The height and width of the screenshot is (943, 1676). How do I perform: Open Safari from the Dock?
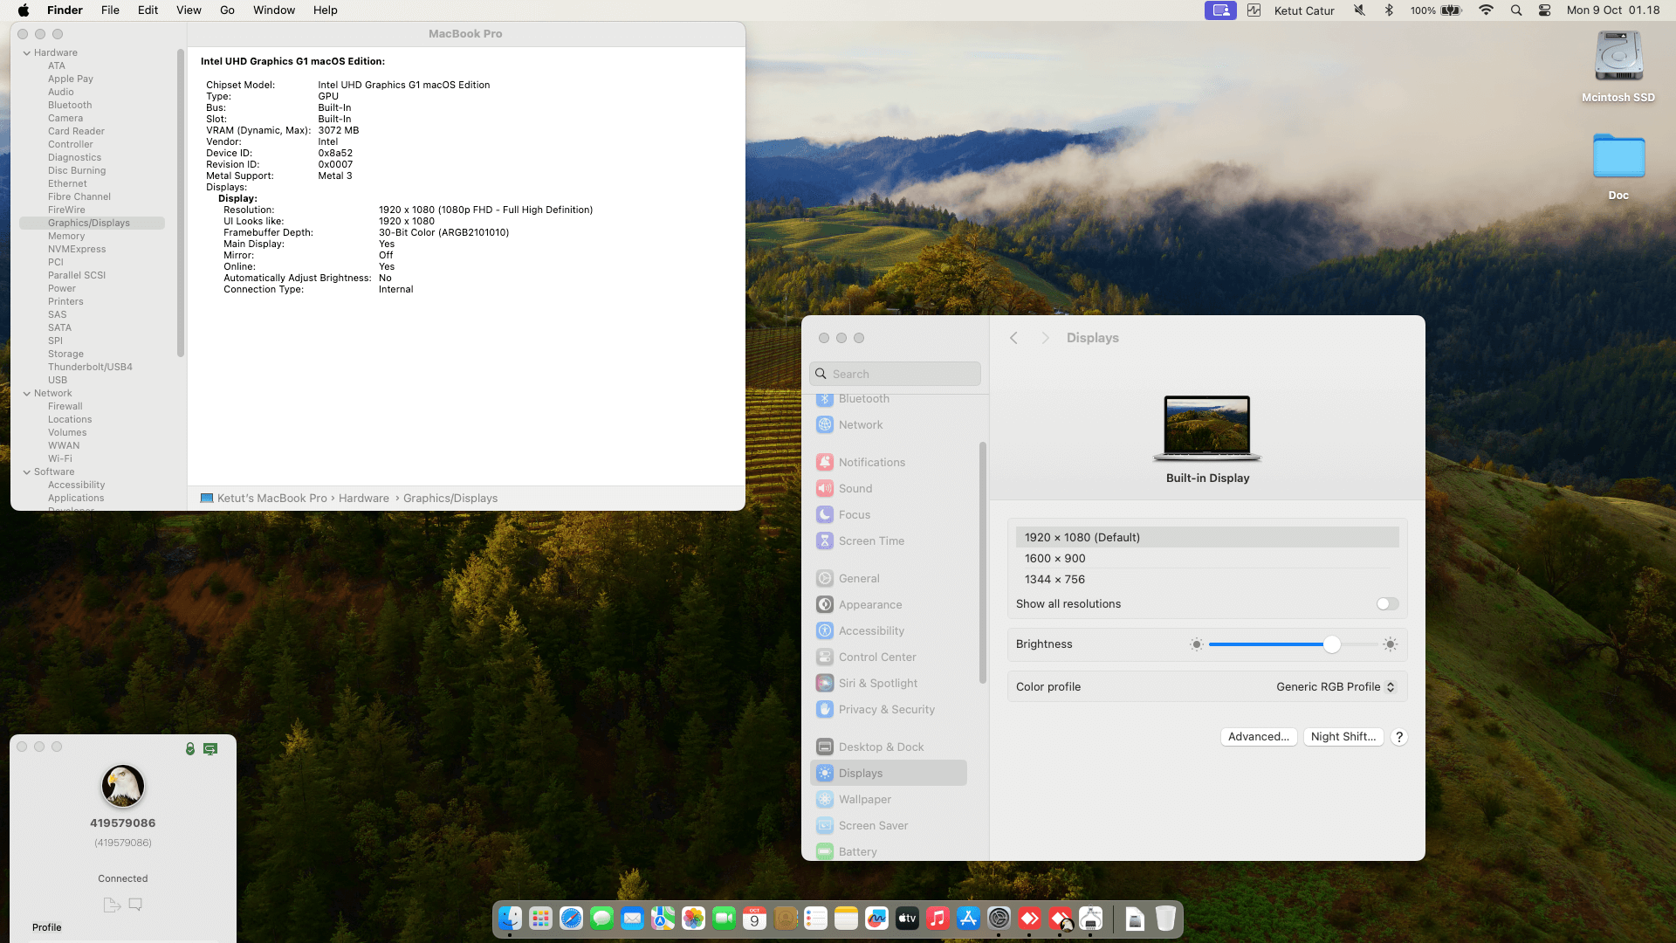[571, 919]
